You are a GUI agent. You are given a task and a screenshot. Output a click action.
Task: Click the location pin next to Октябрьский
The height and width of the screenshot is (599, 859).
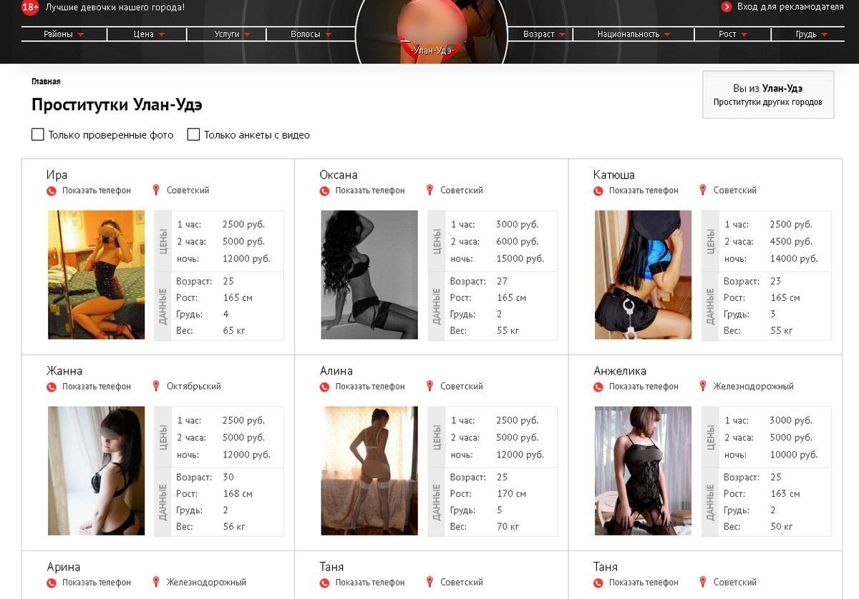[x=156, y=386]
